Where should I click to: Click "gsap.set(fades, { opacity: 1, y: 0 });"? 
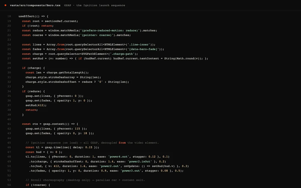click(59, 101)
